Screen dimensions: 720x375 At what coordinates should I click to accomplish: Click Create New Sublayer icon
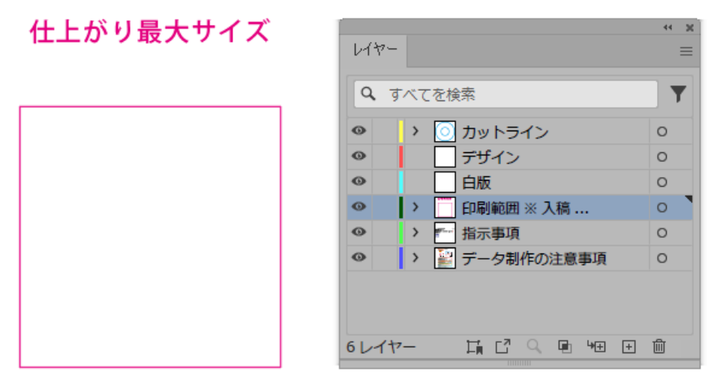tap(596, 346)
